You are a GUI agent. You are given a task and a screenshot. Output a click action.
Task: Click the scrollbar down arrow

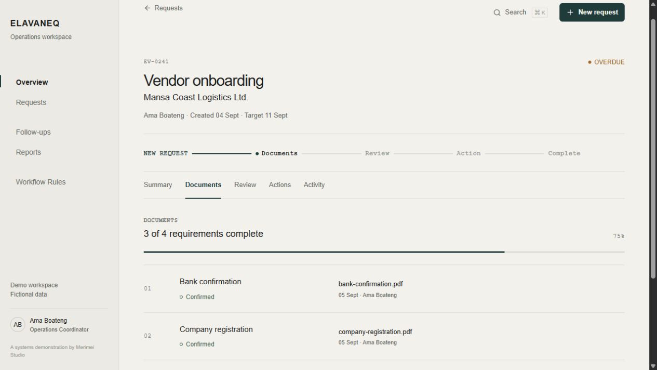[653, 366]
